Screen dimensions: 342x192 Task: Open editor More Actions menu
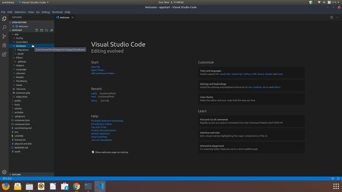point(337,18)
